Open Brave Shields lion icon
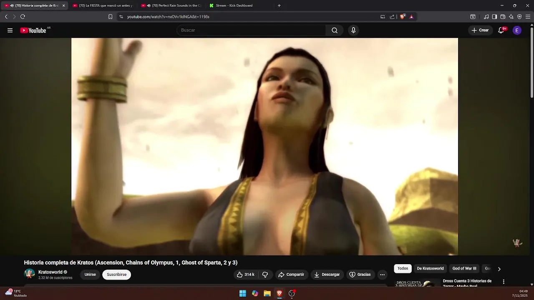The width and height of the screenshot is (534, 300). point(402,17)
